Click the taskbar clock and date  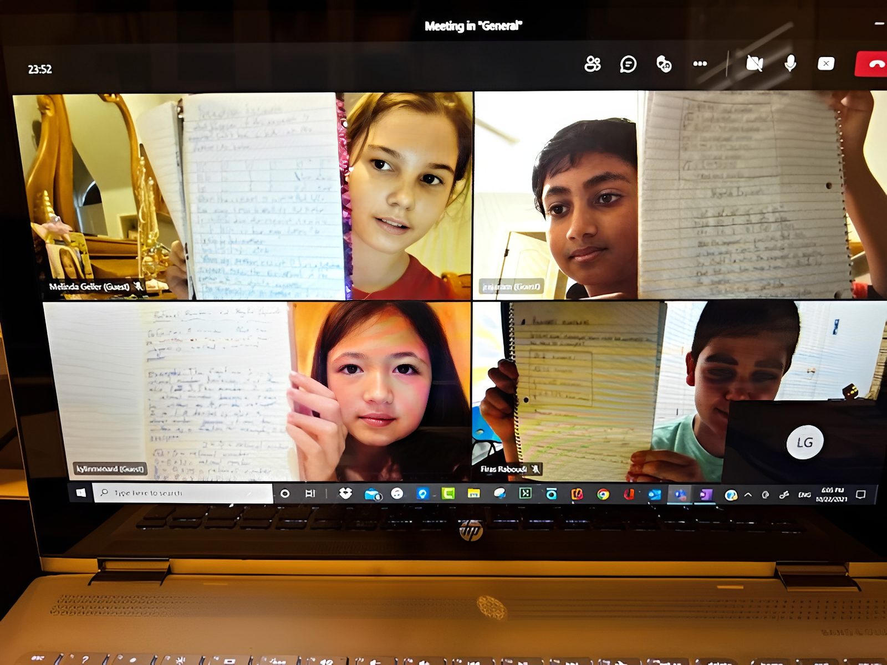click(832, 494)
